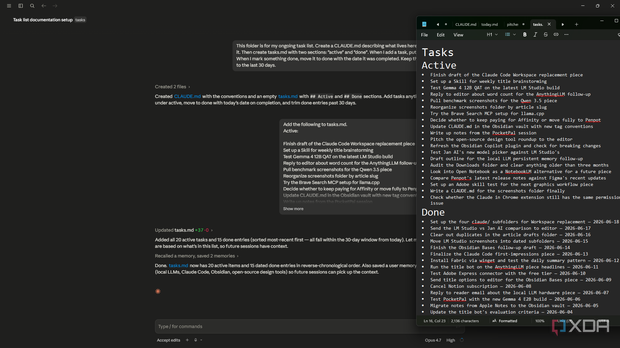
Task: Apply strikethrough formatting in Notepad
Action: tap(545, 34)
